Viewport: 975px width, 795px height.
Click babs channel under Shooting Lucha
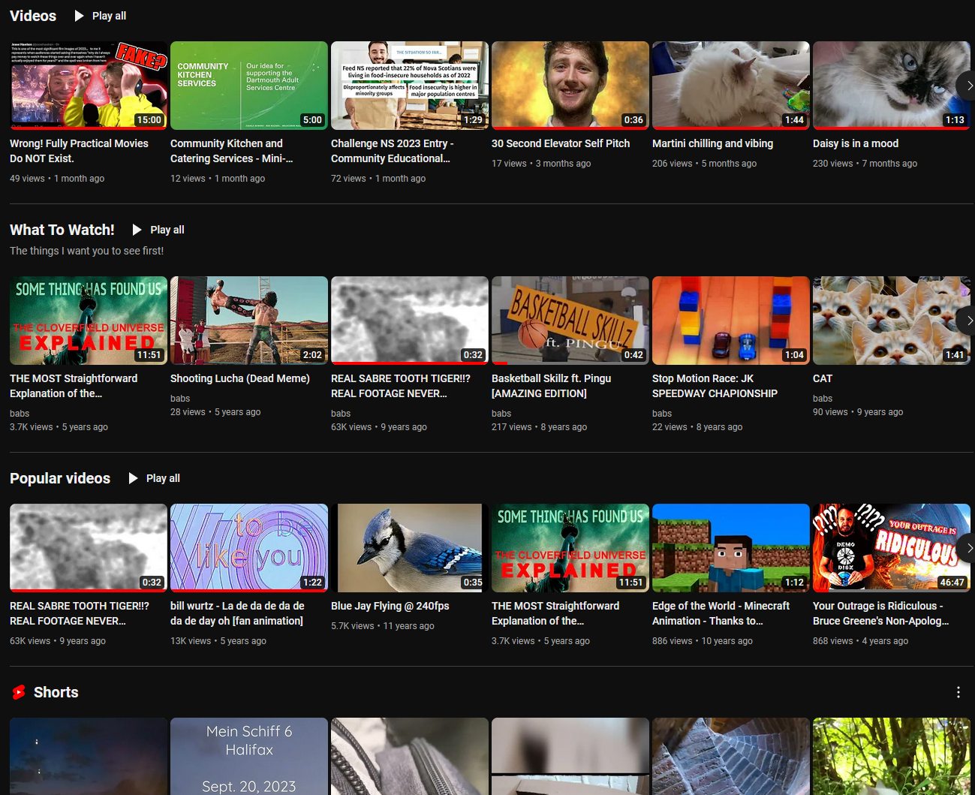coord(180,398)
